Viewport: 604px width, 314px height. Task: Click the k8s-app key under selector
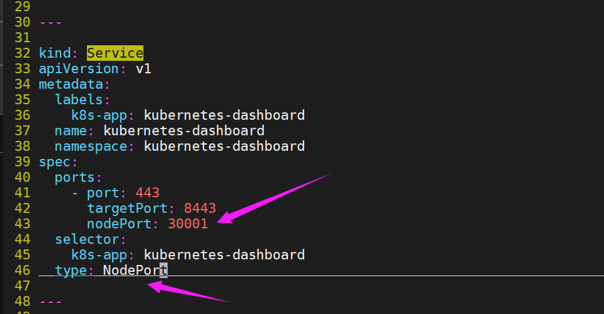[99, 254]
